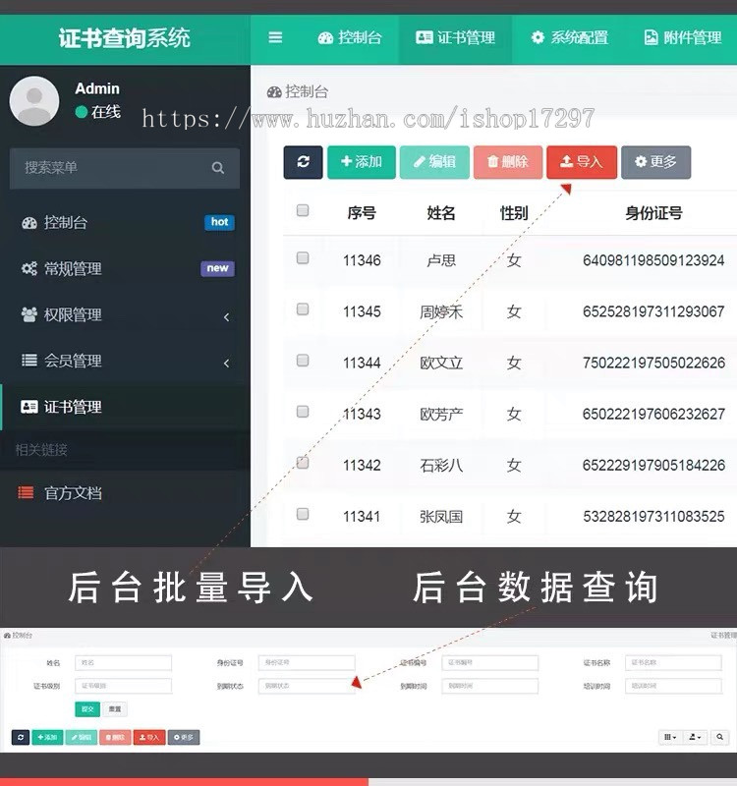Image resolution: width=737 pixels, height=786 pixels.
Task: Expand the 会员管理 submenu chevron
Action: point(227,363)
